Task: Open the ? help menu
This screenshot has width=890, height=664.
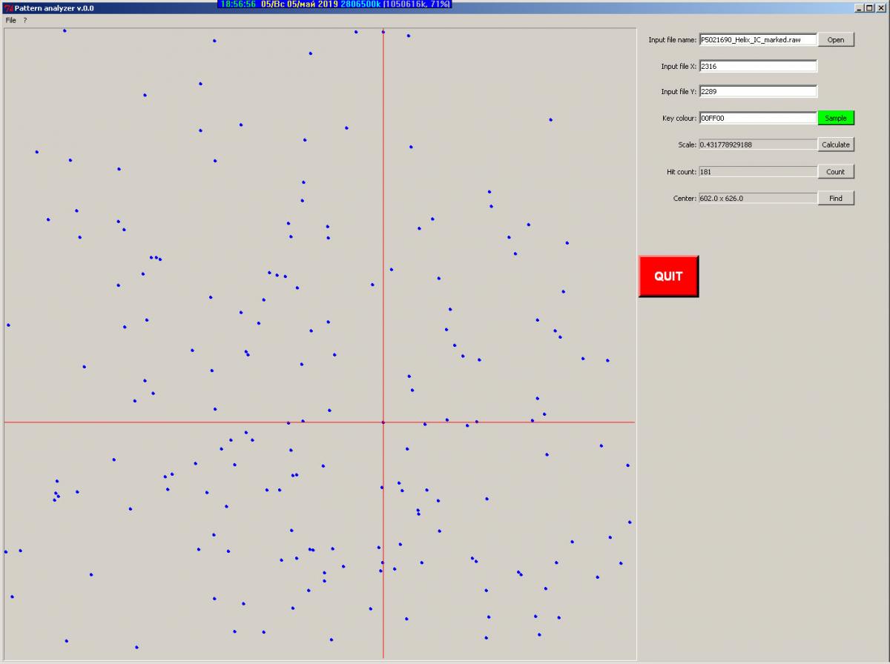Action: pyautogui.click(x=24, y=20)
